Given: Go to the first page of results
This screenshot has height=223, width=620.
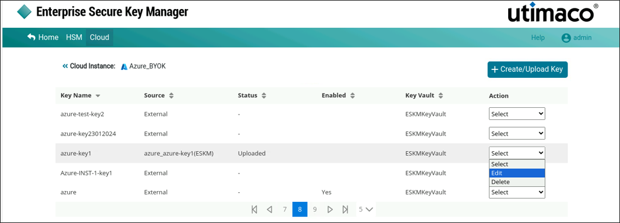Looking at the screenshot, I should tap(254, 210).
